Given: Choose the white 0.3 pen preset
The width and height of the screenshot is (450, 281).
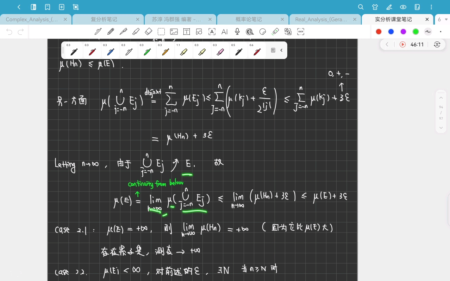Looking at the screenshot, I should (129, 51).
